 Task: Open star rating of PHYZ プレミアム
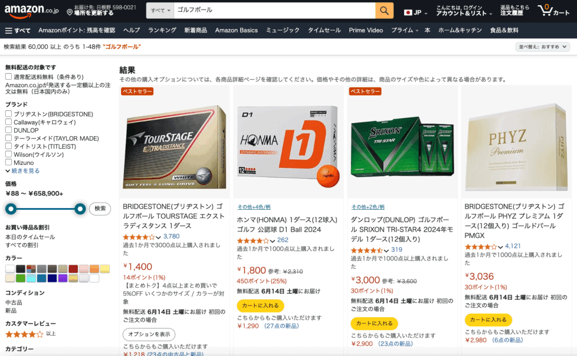pyautogui.click(x=483, y=246)
